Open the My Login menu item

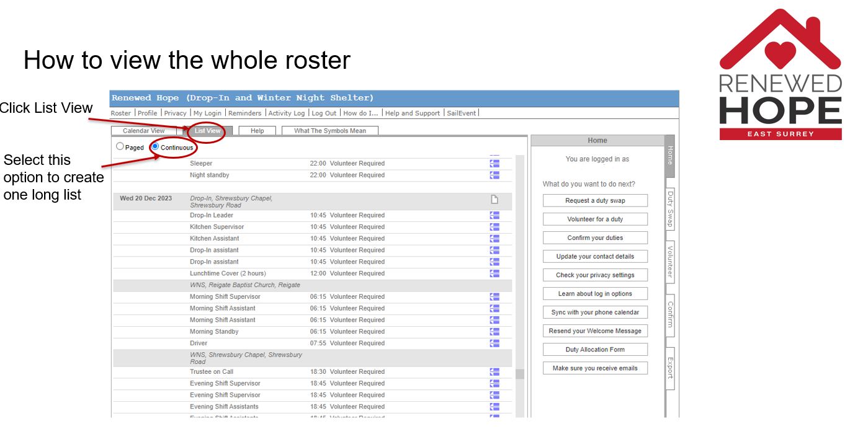coord(207,113)
